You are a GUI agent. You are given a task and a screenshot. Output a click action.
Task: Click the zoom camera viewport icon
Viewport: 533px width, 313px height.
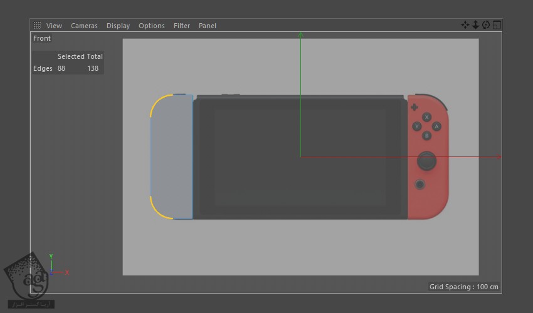pyautogui.click(x=475, y=25)
